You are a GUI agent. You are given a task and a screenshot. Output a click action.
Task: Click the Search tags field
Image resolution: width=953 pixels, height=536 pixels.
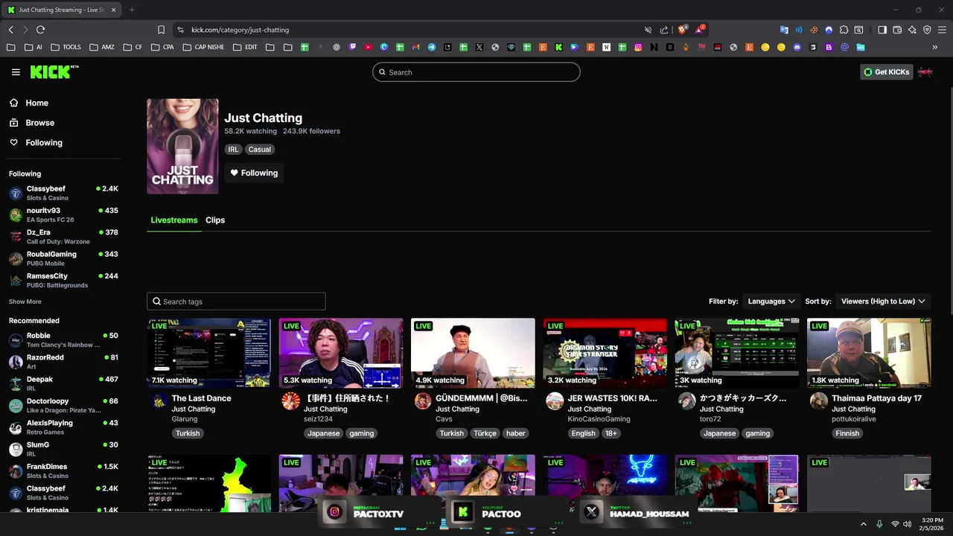(236, 301)
